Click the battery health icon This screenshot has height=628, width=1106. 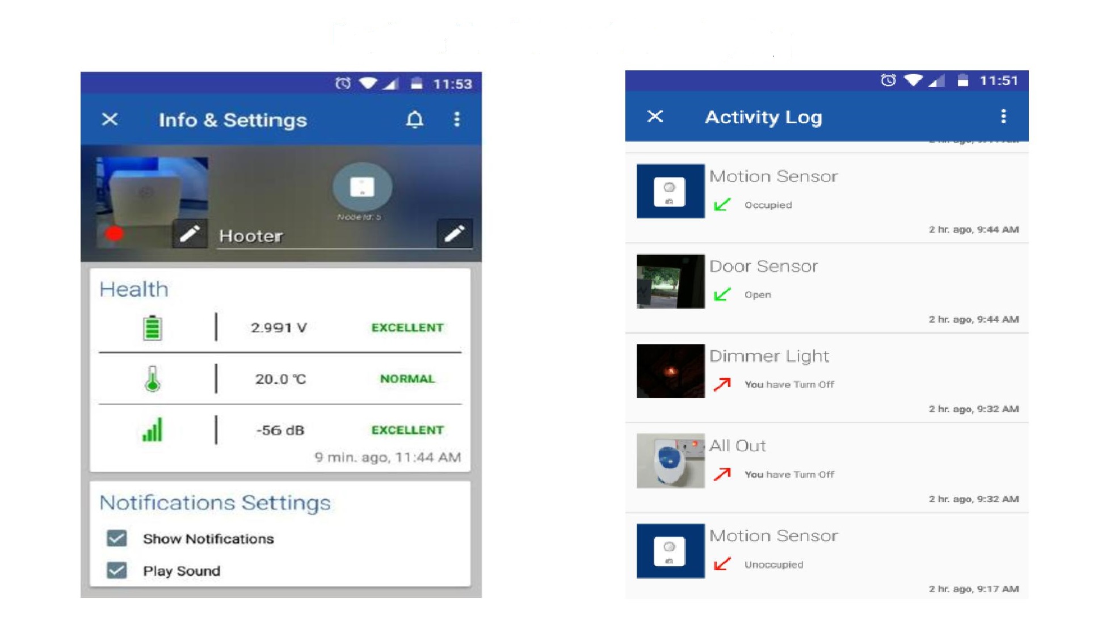(x=153, y=328)
